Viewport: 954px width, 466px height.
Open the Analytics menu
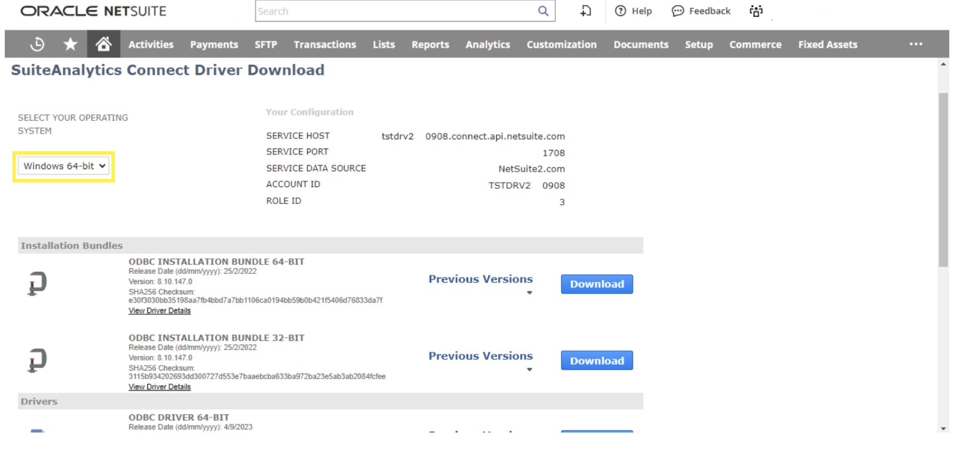pos(488,45)
